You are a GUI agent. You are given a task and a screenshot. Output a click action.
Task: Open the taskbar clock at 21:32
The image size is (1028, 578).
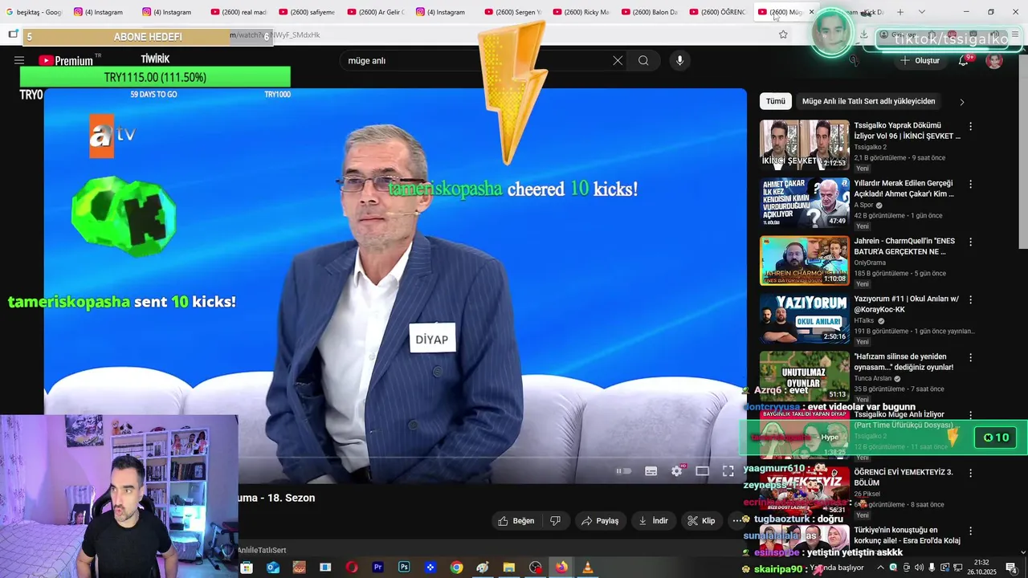(x=980, y=568)
